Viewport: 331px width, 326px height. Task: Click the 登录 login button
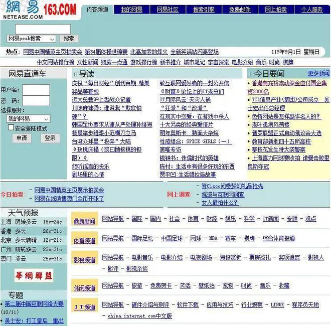[x=50, y=138]
